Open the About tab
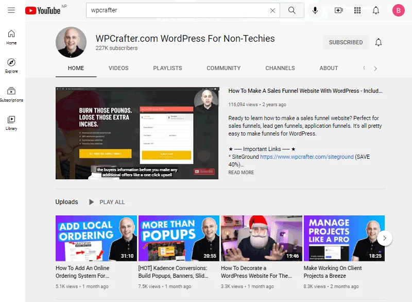 (x=329, y=68)
